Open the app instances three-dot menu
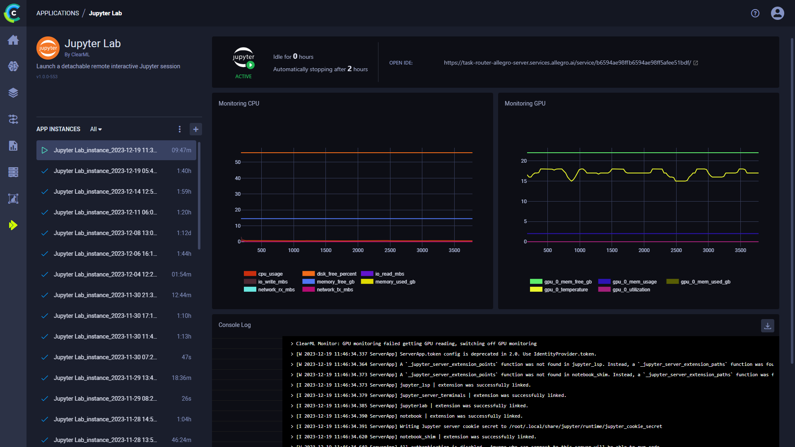Viewport: 795px width, 447px height. [x=180, y=129]
